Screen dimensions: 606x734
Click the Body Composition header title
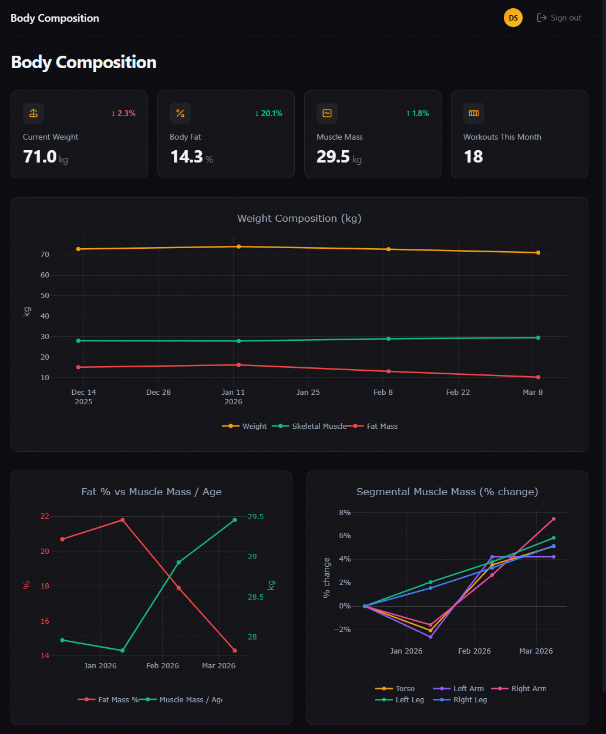[55, 18]
